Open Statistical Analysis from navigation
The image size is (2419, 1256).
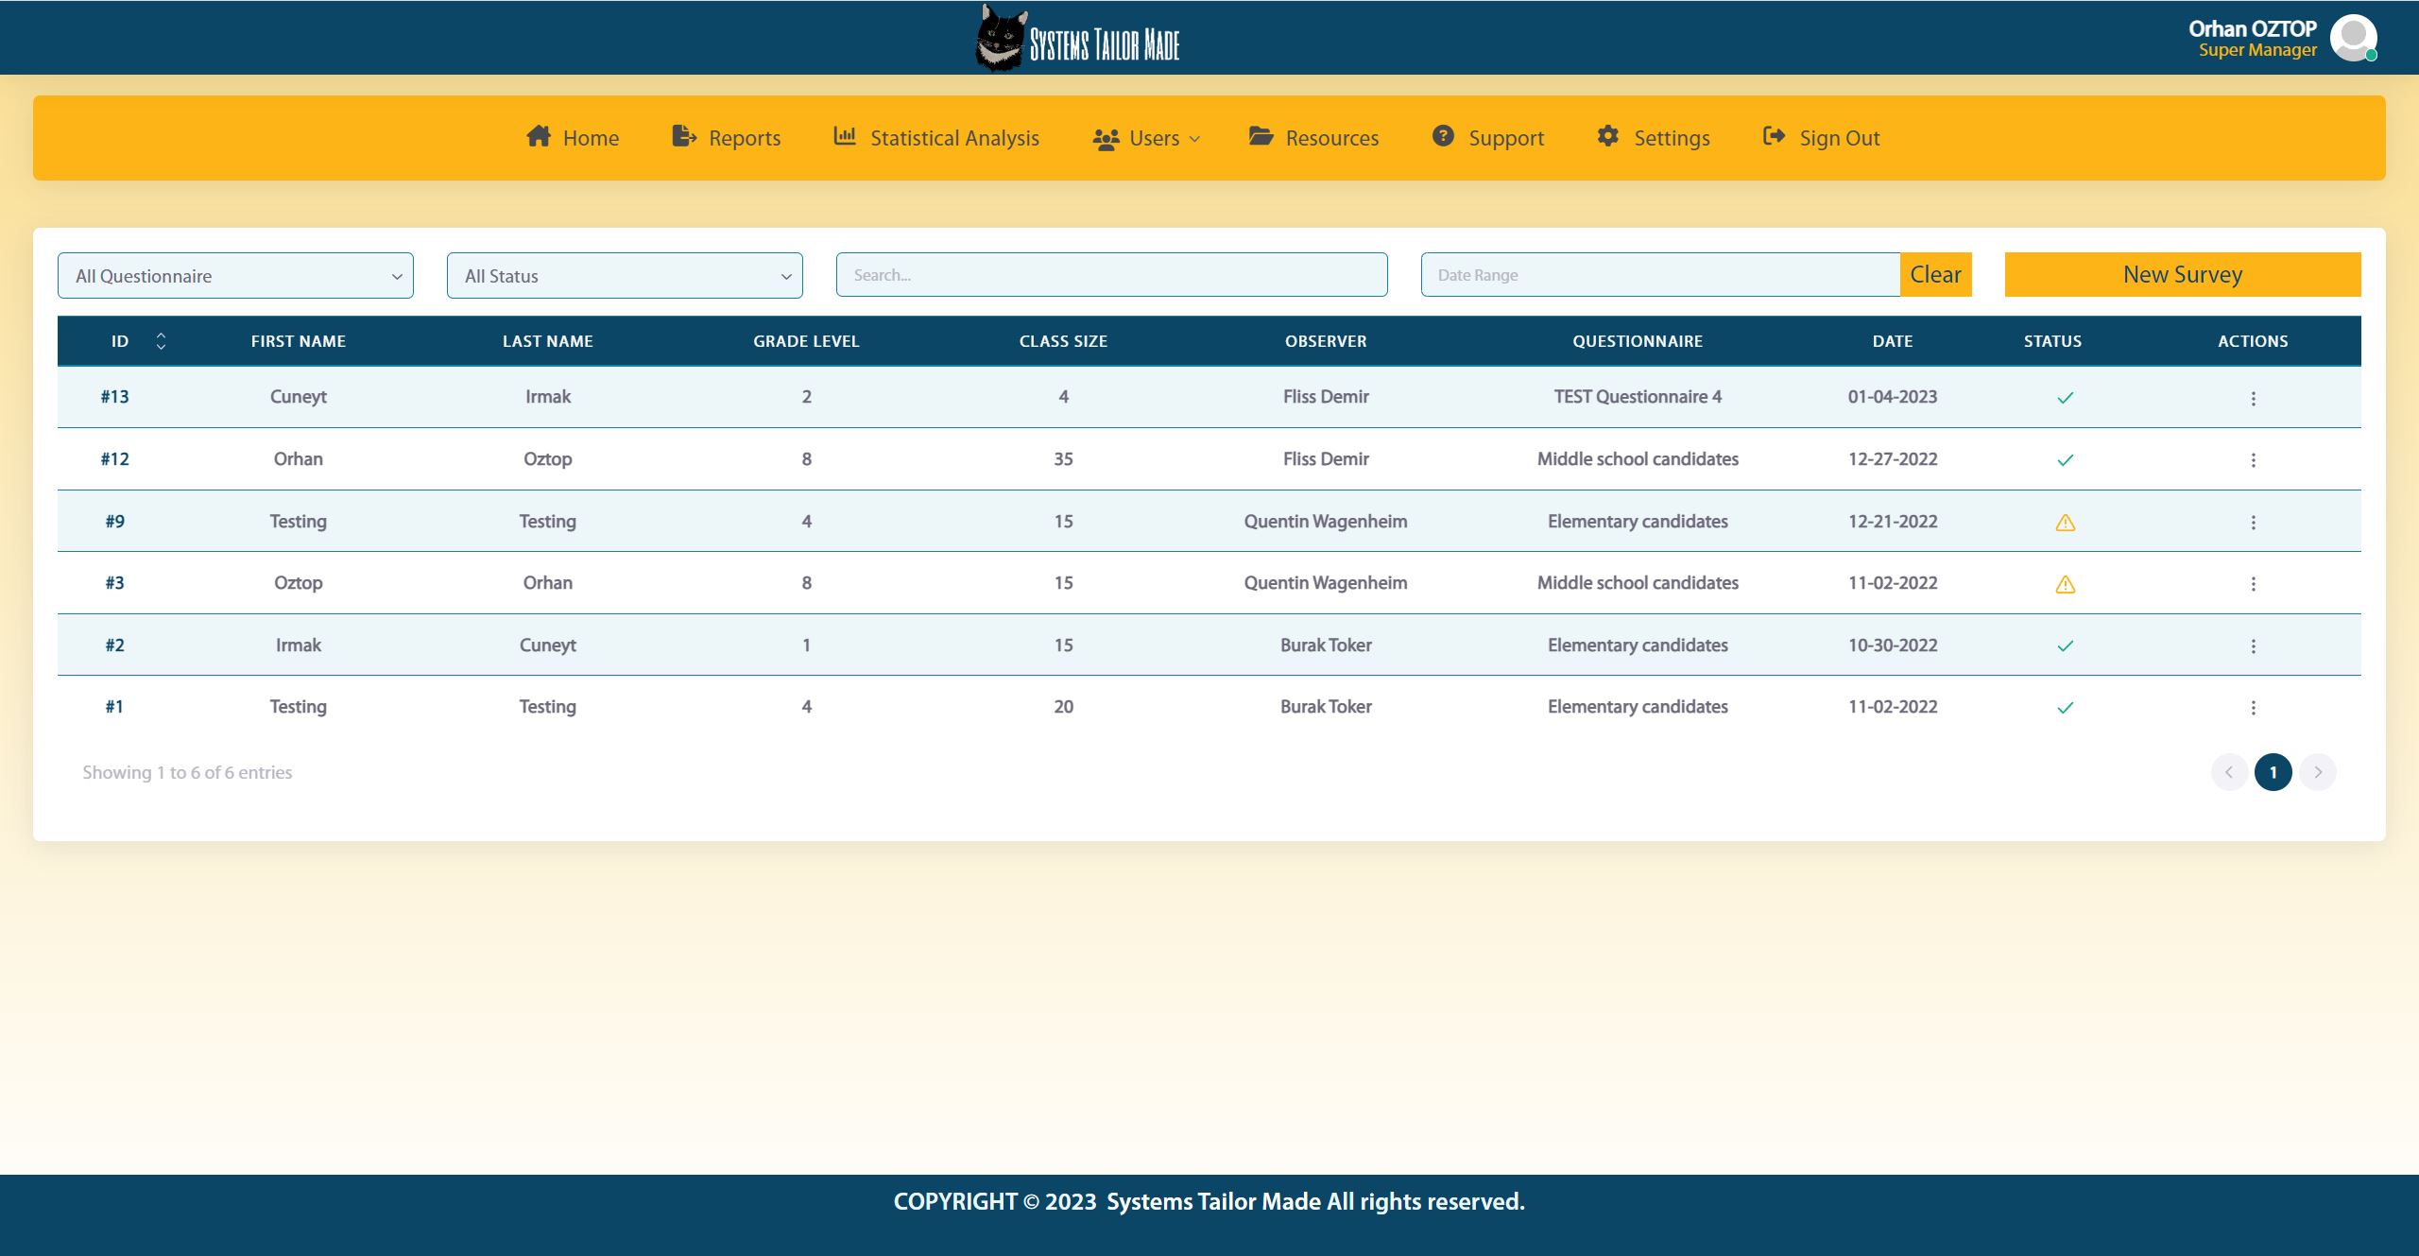936,138
